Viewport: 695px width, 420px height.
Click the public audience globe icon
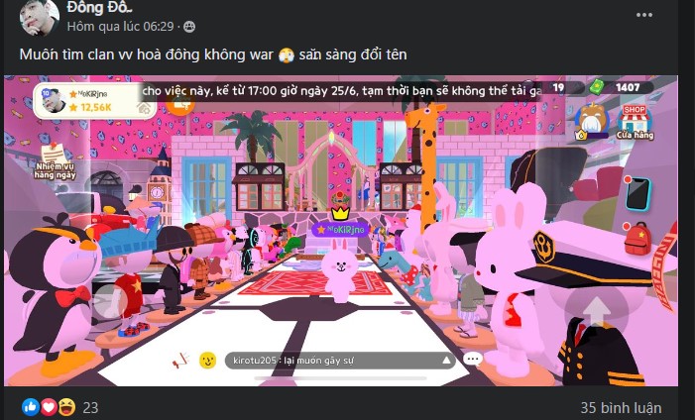tap(189, 27)
